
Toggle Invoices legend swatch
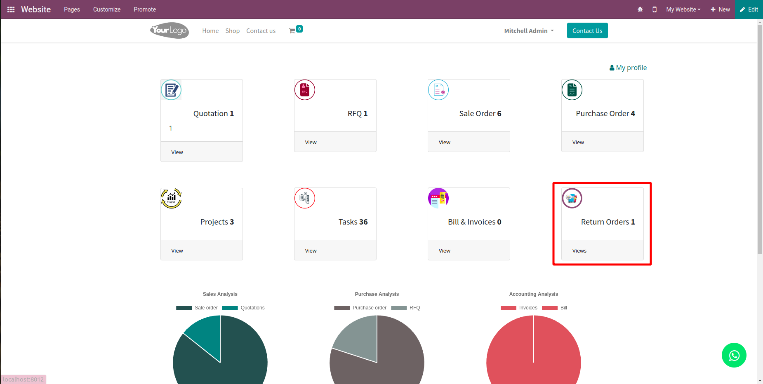click(509, 308)
